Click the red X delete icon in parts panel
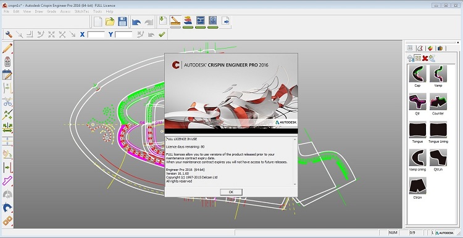 click(425, 58)
